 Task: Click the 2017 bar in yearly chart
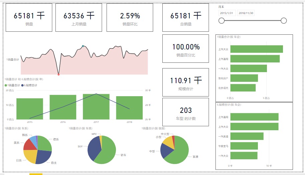(96, 107)
